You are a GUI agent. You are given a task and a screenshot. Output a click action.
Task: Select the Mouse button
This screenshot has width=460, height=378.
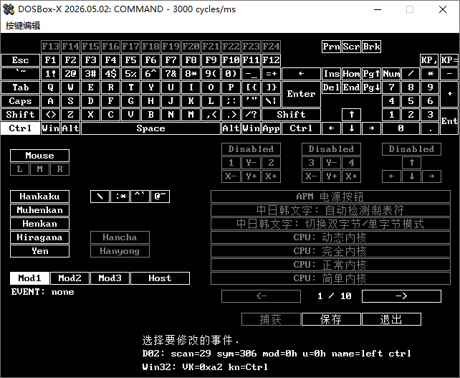(x=39, y=156)
